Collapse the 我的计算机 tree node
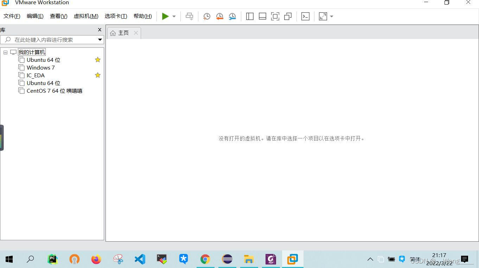Viewport: 479px width, 268px height. [x=5, y=52]
